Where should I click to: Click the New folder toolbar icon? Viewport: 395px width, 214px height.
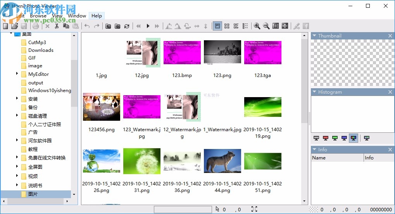coord(117,26)
